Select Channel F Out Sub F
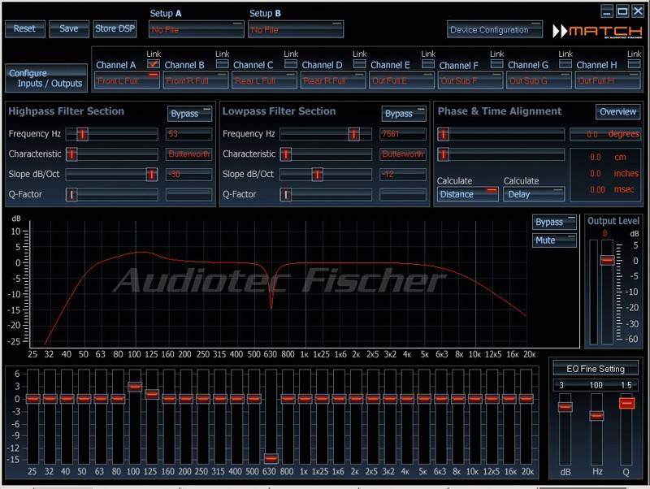Screen dimensions: 650x489 pyautogui.click(x=470, y=80)
